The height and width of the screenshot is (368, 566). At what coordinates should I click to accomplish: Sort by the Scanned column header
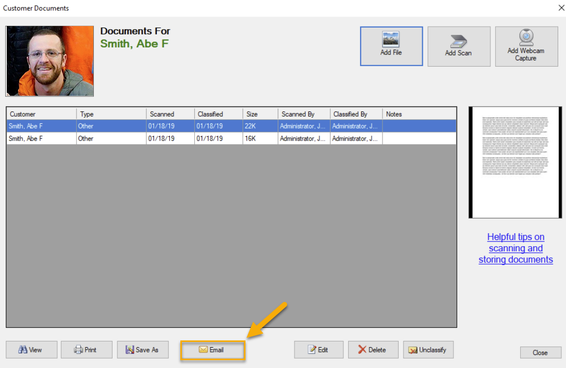coord(170,114)
